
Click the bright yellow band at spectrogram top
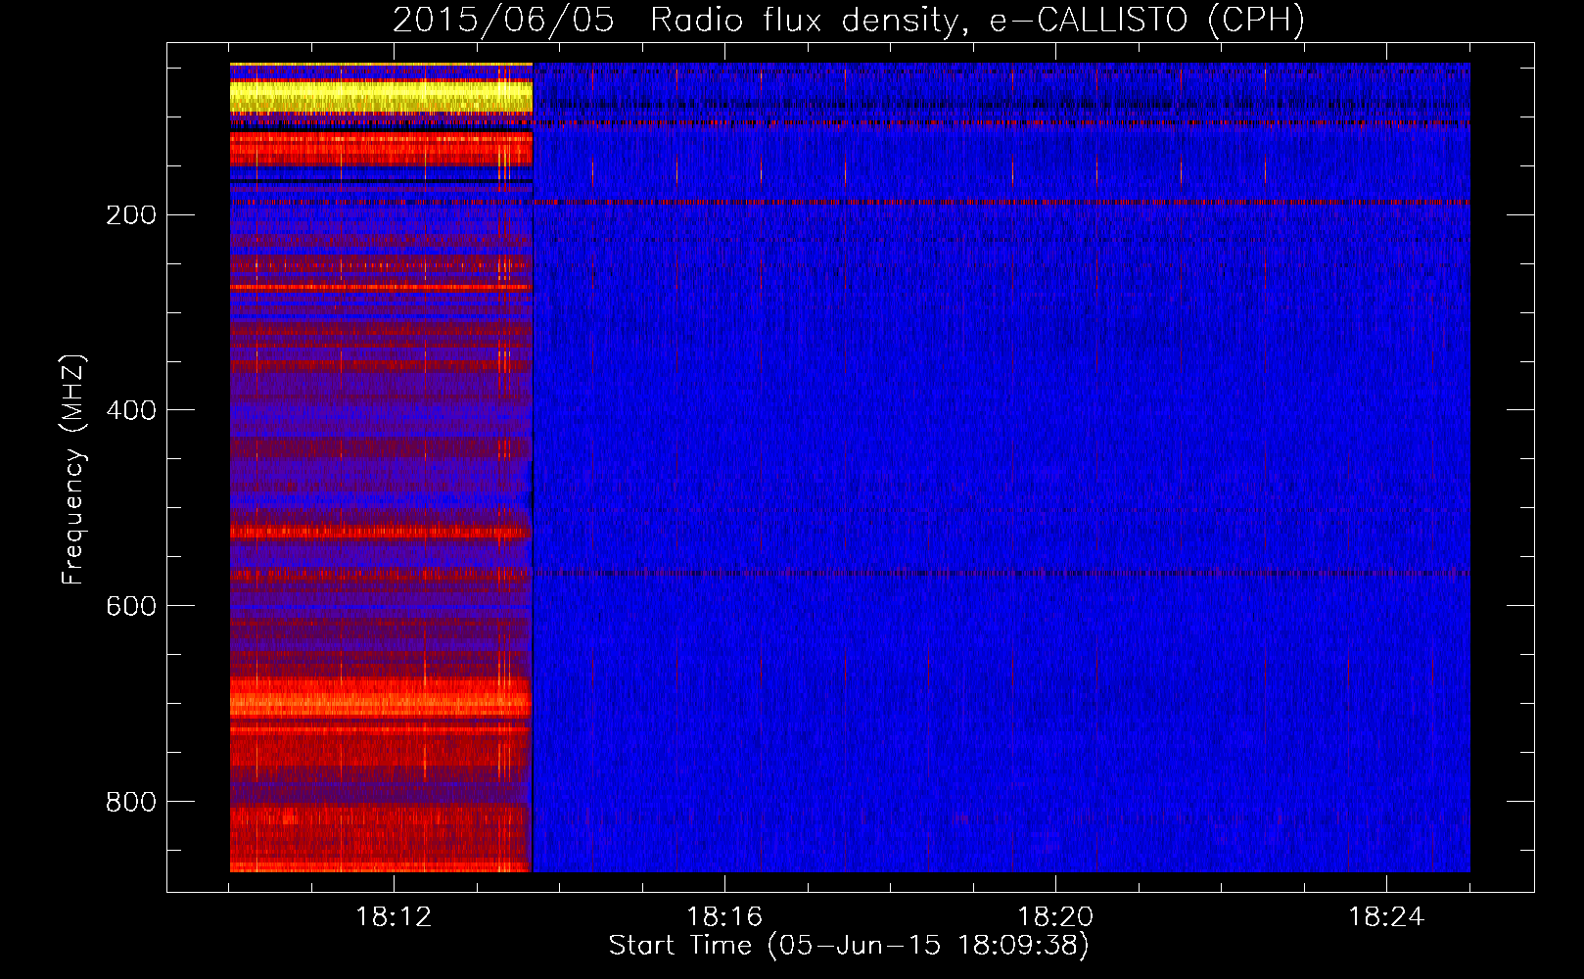coord(381,97)
